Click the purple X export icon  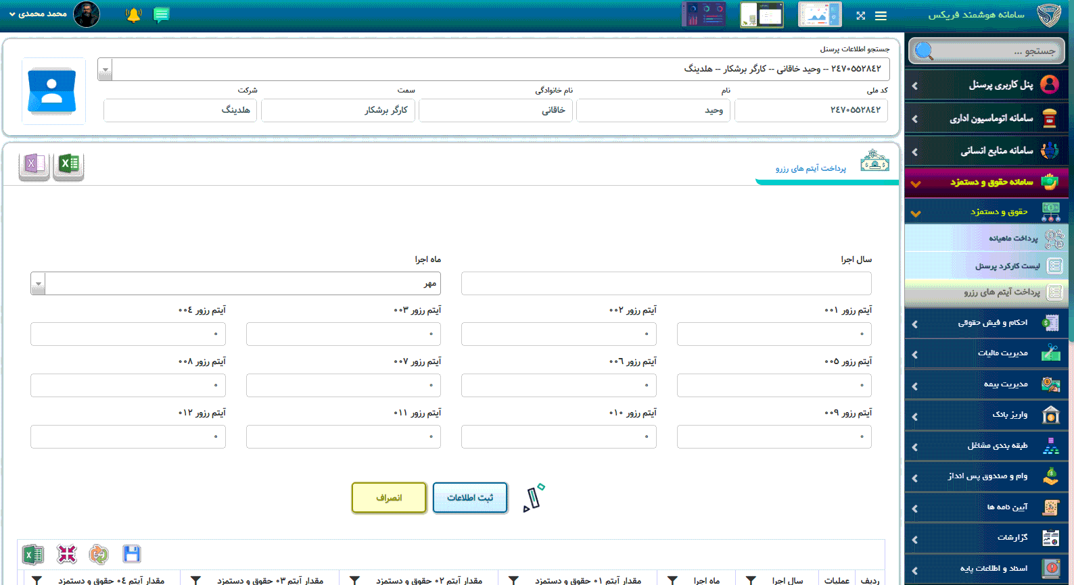click(x=34, y=164)
